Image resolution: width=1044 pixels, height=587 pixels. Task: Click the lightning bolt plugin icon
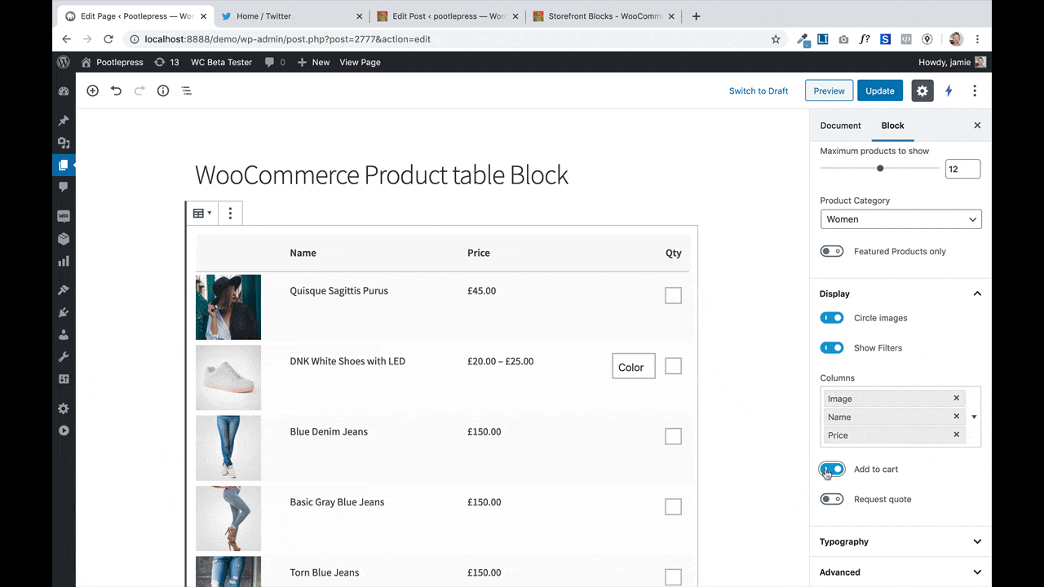[949, 90]
